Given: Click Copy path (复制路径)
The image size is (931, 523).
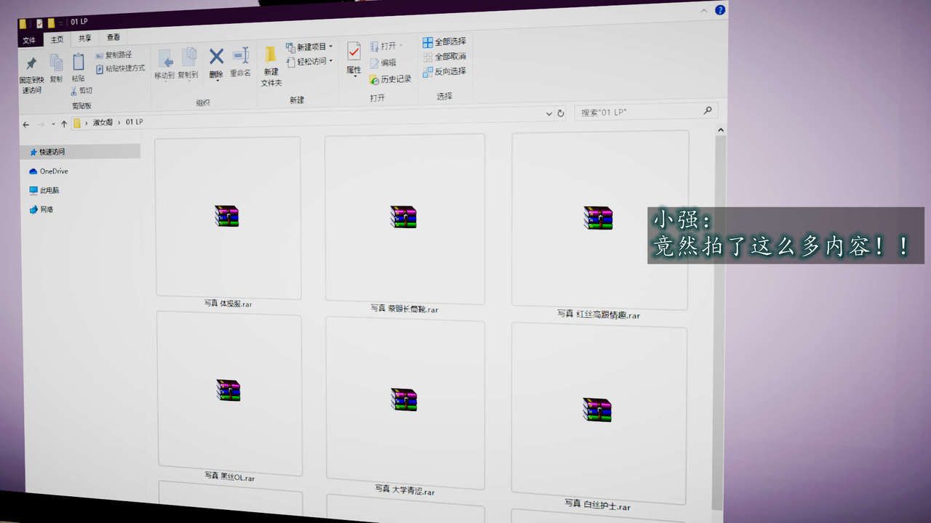Looking at the screenshot, I should coord(113,55).
